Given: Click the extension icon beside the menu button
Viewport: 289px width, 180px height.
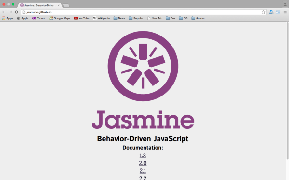Looking at the screenshot, I should (x=278, y=12).
